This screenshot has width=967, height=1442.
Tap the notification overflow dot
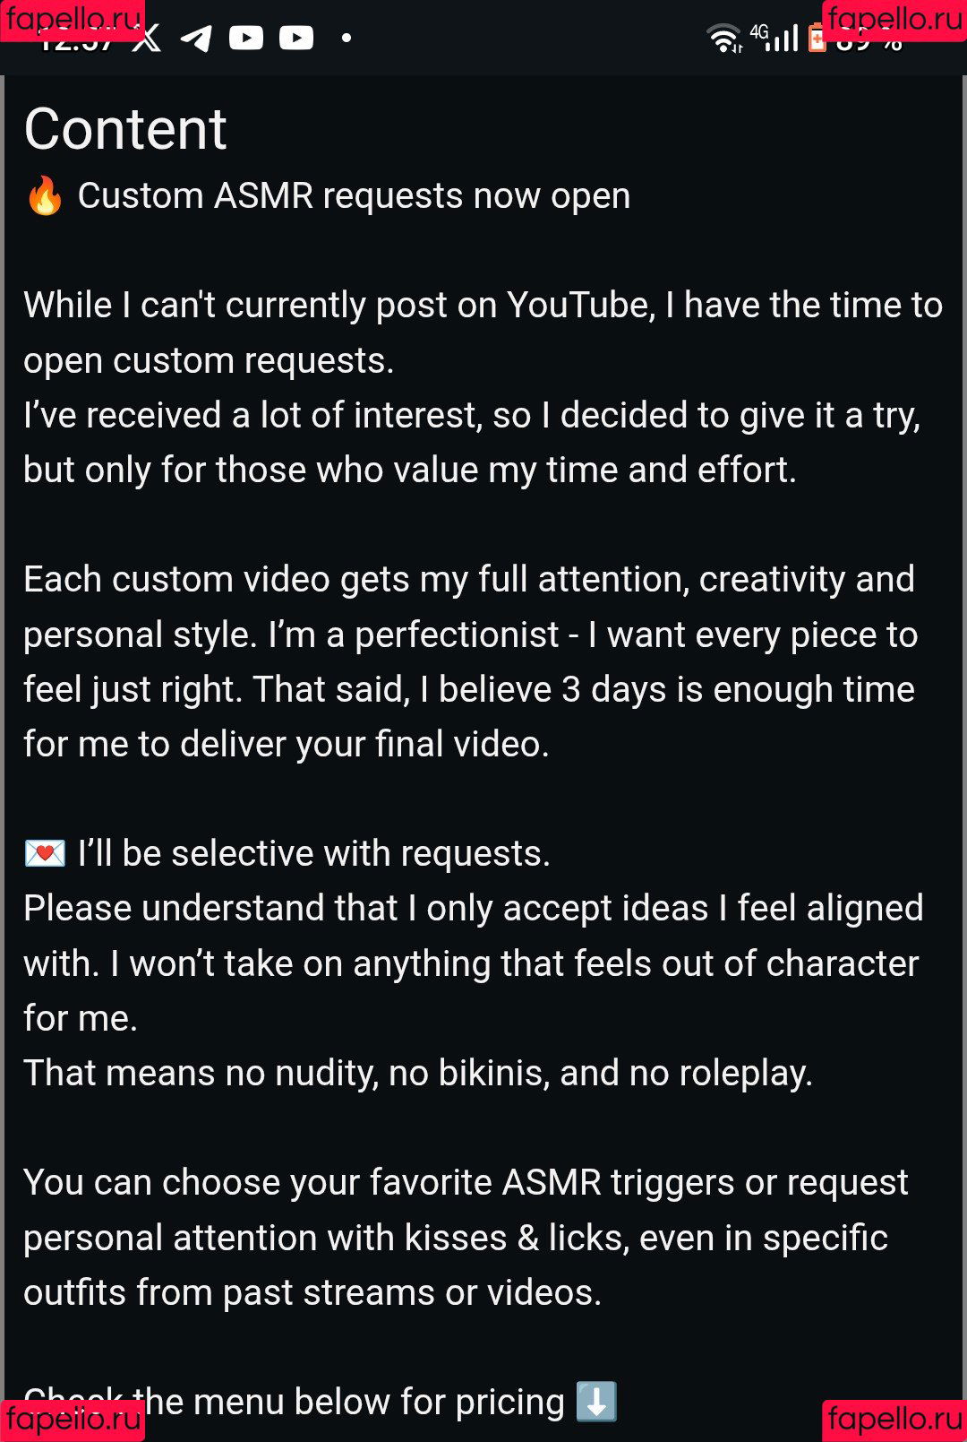(347, 38)
